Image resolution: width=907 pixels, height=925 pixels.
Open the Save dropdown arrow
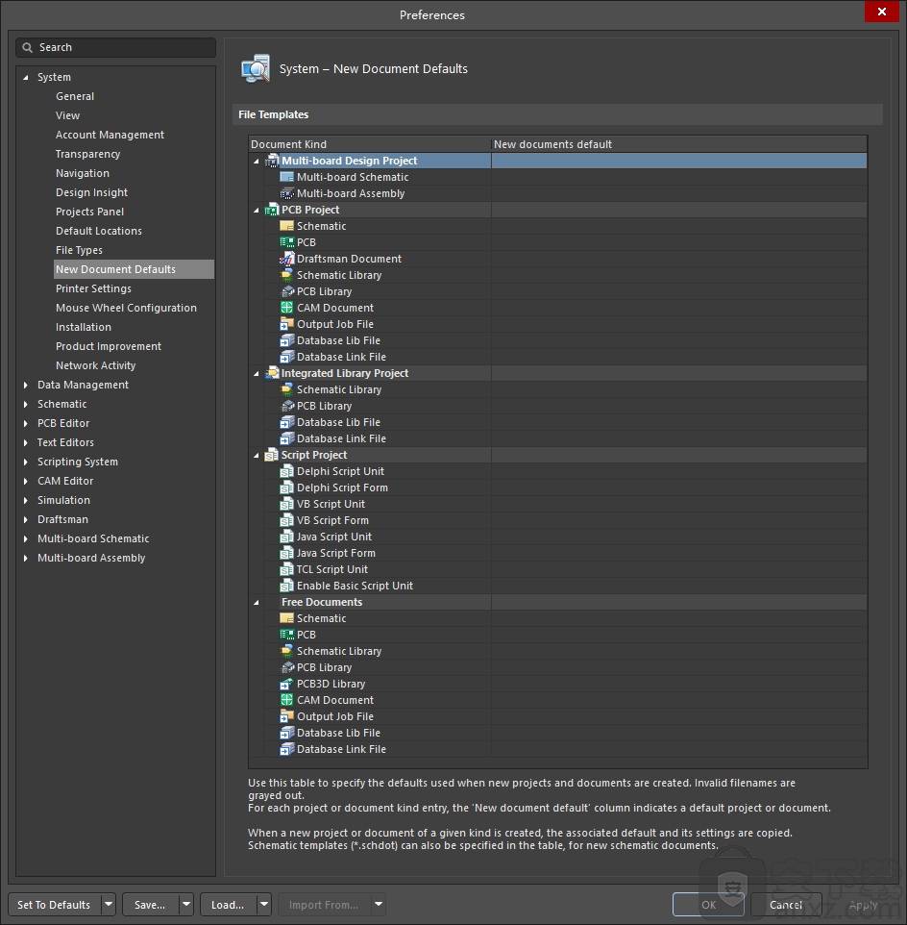pyautogui.click(x=186, y=905)
